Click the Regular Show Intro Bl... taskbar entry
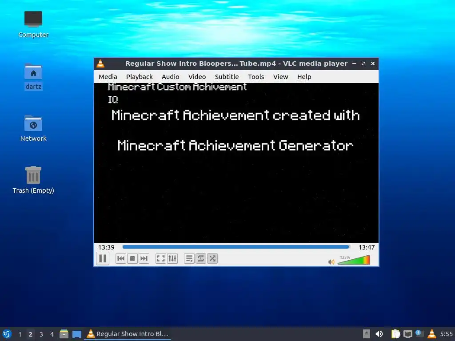The height and width of the screenshot is (341, 455). (x=128, y=334)
